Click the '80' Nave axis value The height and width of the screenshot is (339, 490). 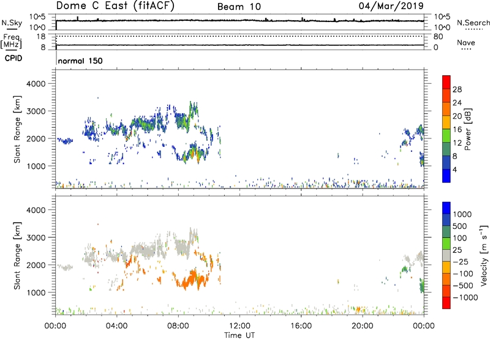(x=438, y=37)
